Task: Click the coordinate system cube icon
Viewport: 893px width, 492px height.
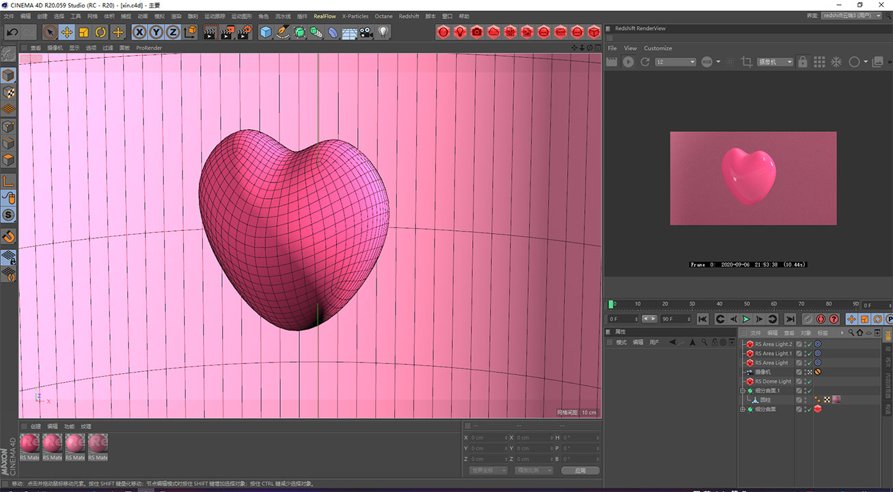Action: [191, 32]
